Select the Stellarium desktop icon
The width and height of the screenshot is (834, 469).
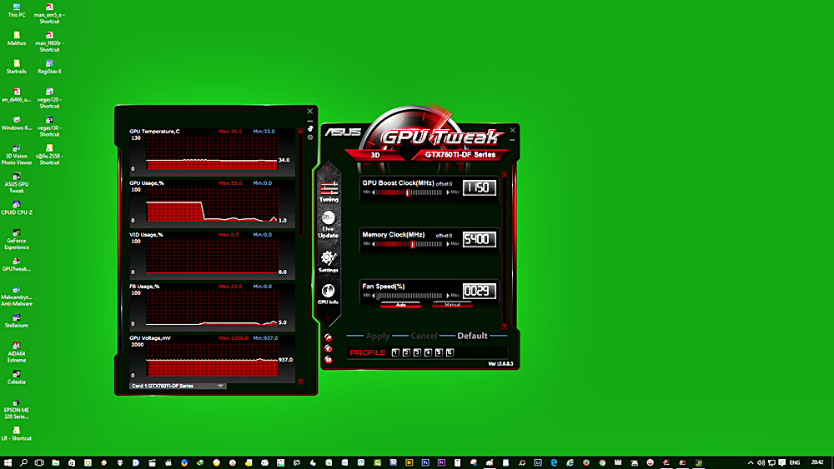(x=17, y=321)
